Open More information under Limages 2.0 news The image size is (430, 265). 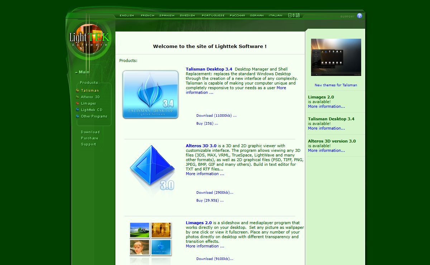[x=326, y=106]
